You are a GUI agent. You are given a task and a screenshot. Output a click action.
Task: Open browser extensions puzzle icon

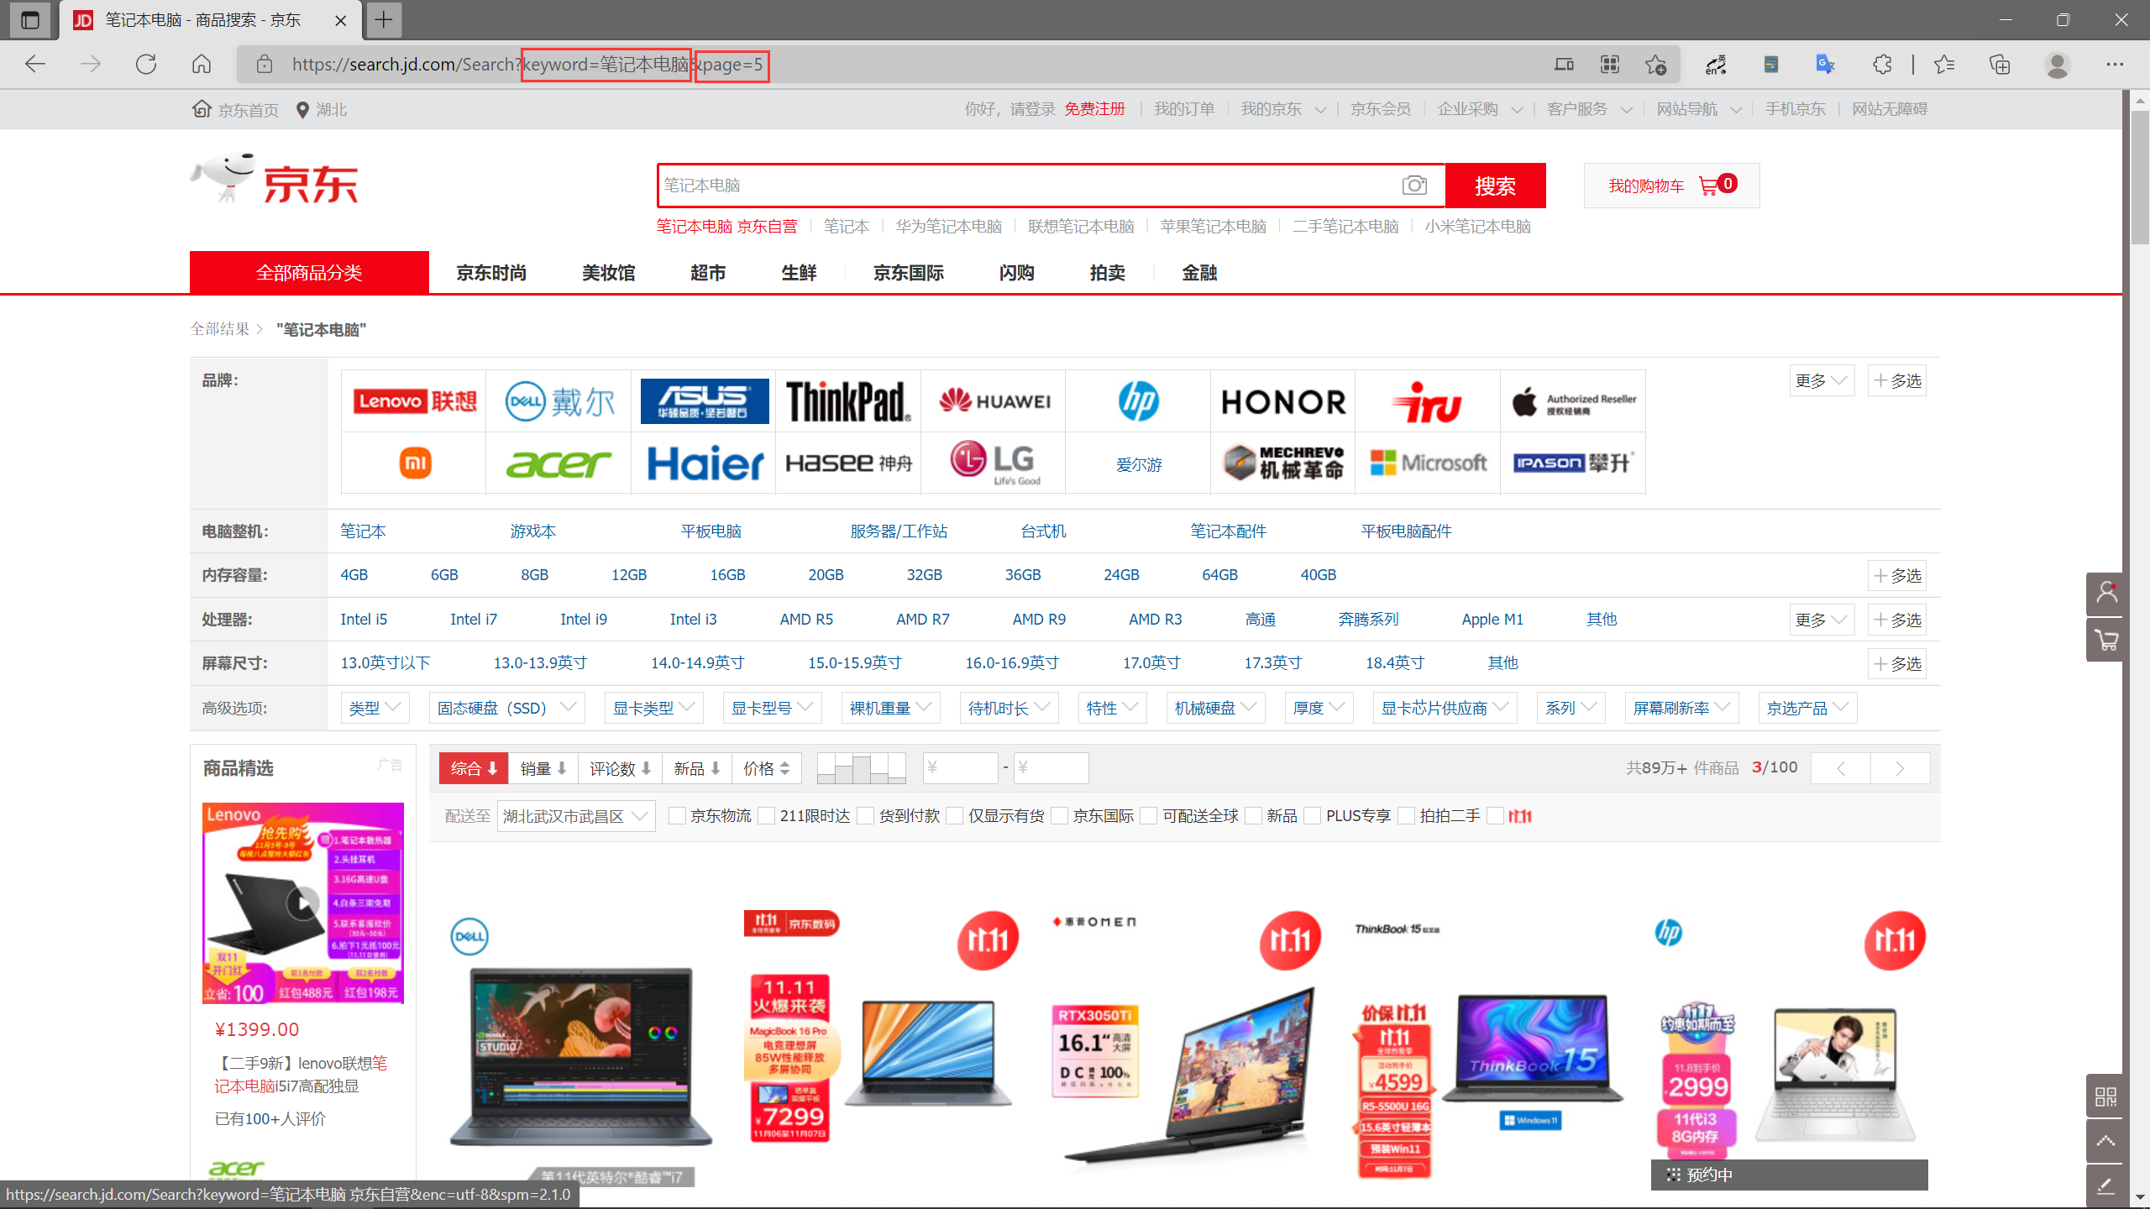click(1882, 65)
